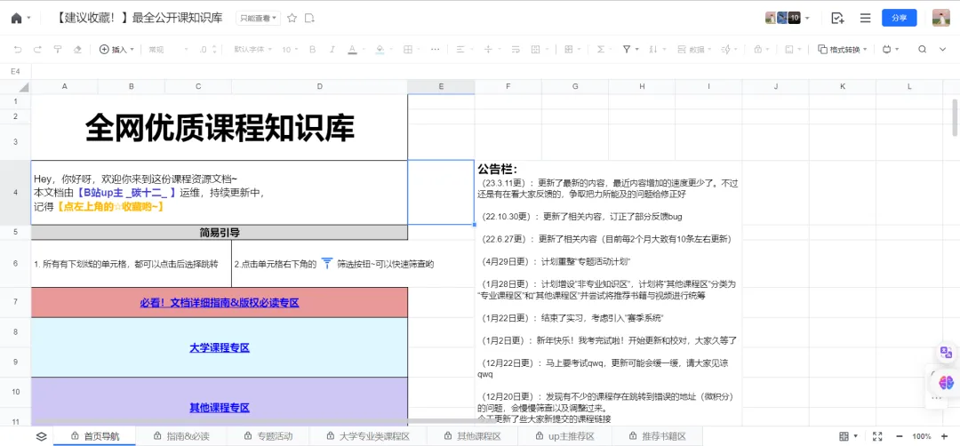Open the 格式转换 format conversion menu
The image size is (960, 446).
(843, 50)
